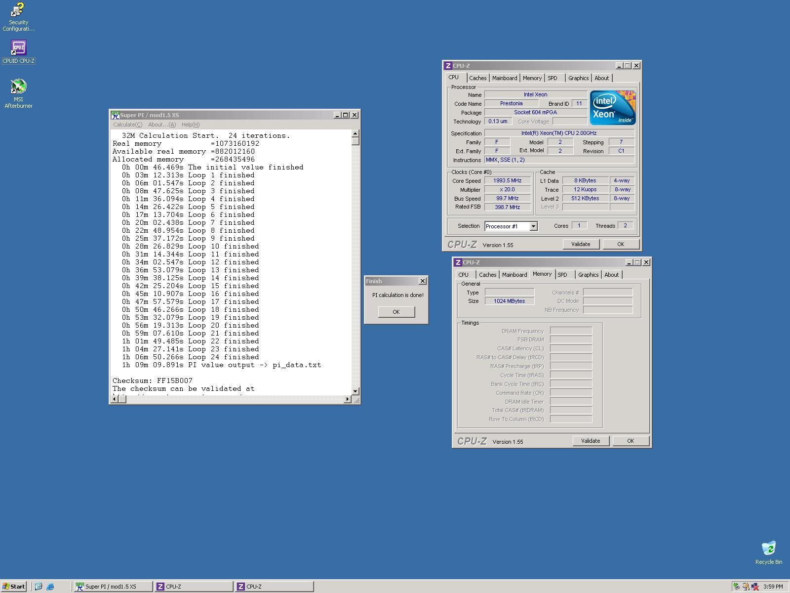Launch the CPUID CPU-Z desktop icon
This screenshot has width=790, height=593.
click(x=18, y=51)
